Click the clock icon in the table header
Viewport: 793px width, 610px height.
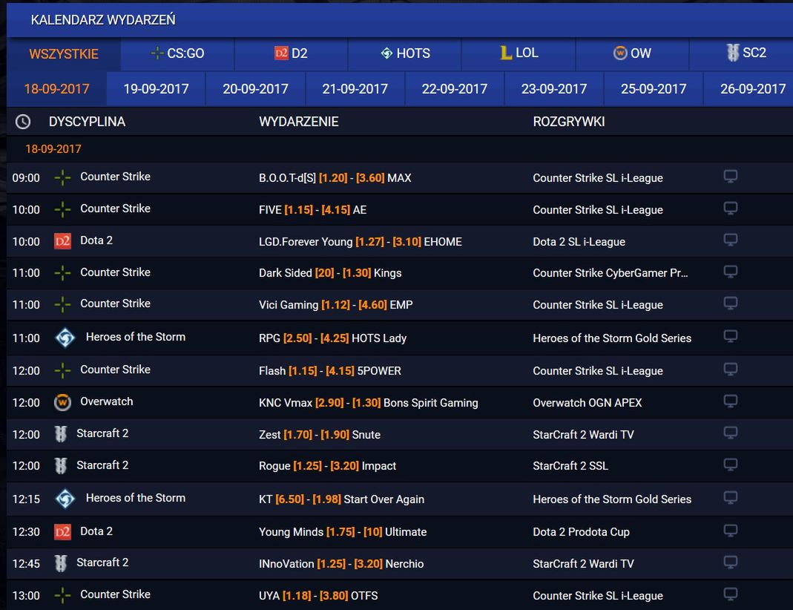pyautogui.click(x=23, y=122)
